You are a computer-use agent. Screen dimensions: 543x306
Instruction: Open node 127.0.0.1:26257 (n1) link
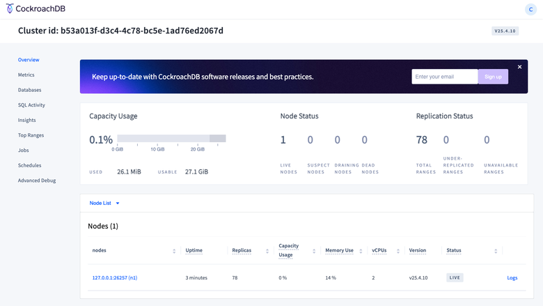pos(115,277)
